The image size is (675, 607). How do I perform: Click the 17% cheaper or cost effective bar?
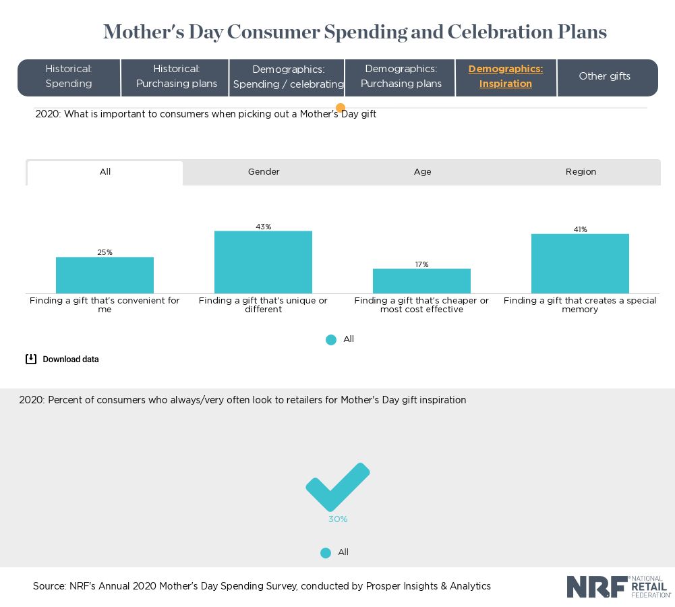421,281
